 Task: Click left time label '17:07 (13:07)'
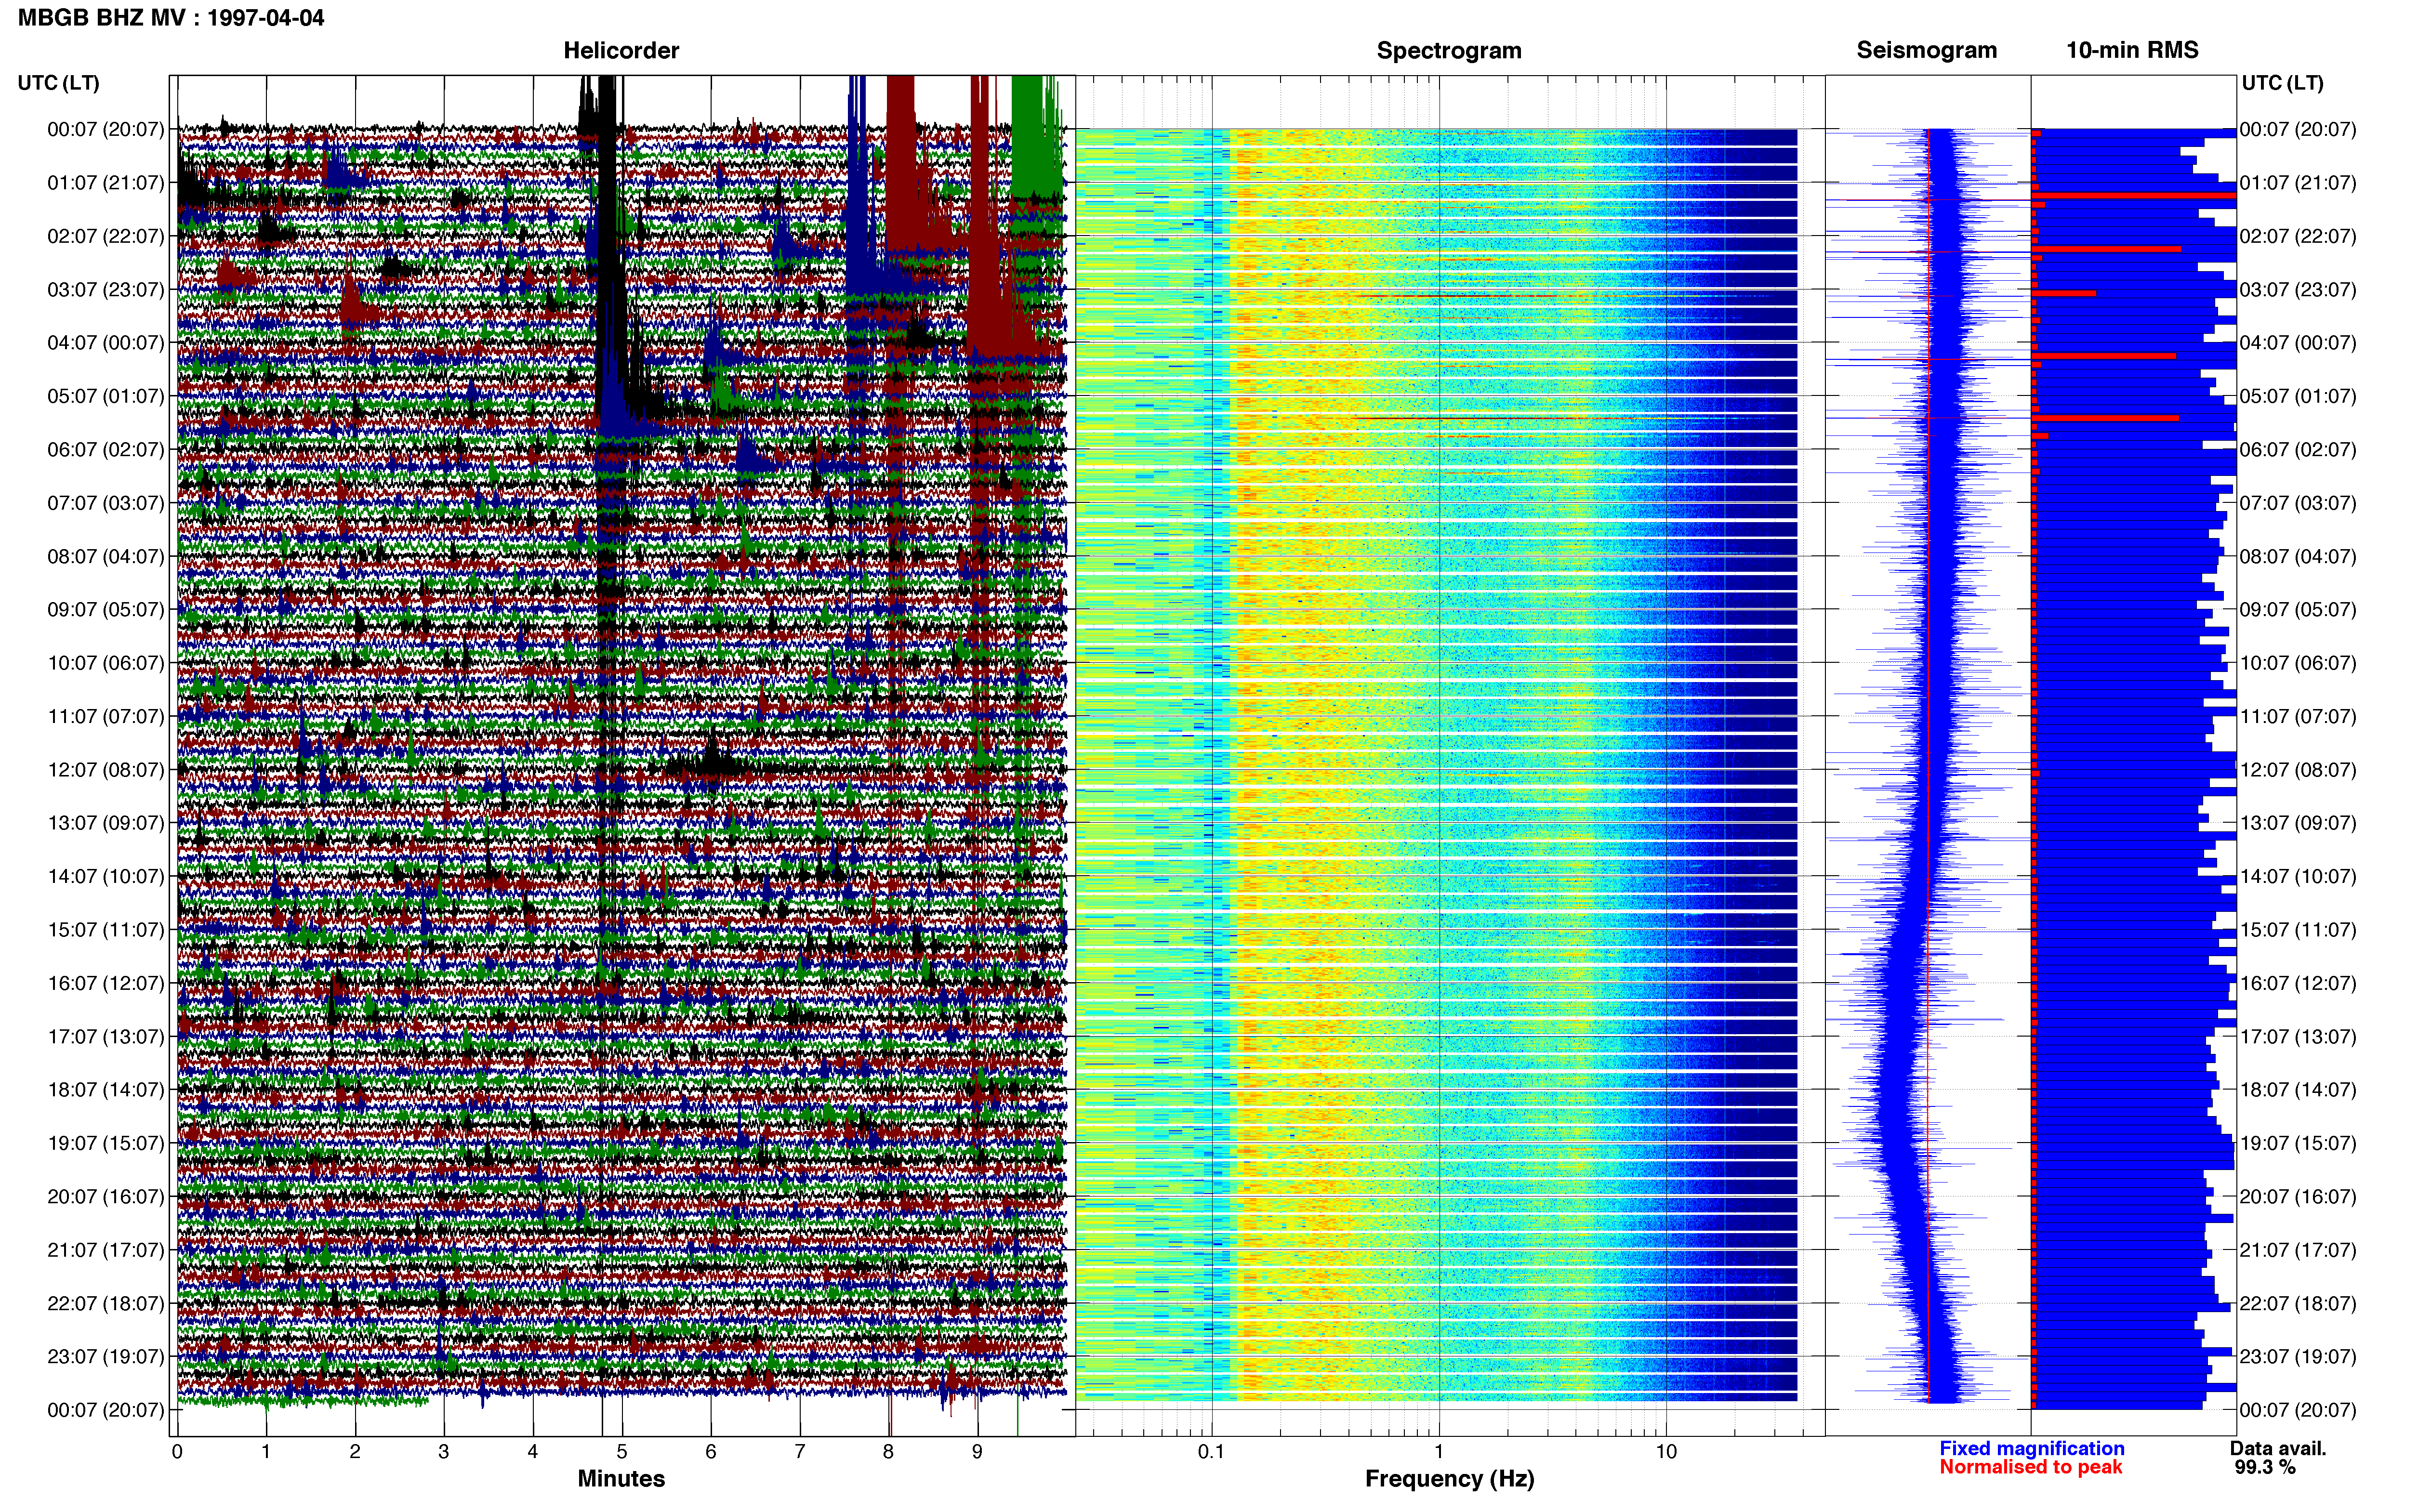coord(106,1036)
